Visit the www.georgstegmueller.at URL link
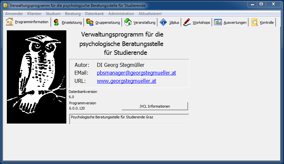The image size is (284, 164). coord(126,81)
